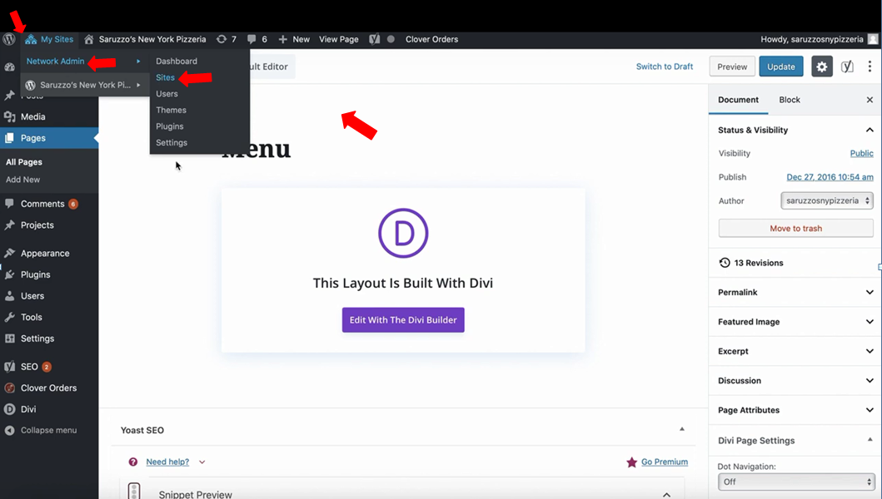Open the three-dot more options menu
The width and height of the screenshot is (882, 499).
[870, 67]
